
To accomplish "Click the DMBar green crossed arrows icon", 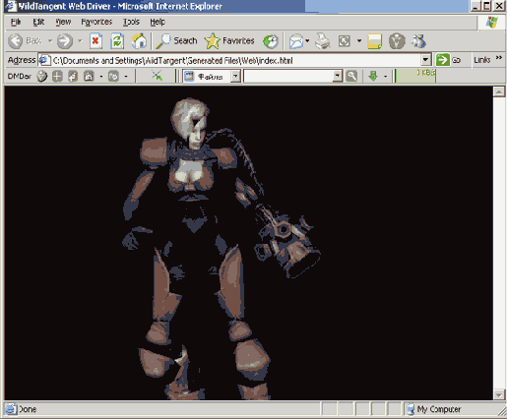I will pos(158,76).
